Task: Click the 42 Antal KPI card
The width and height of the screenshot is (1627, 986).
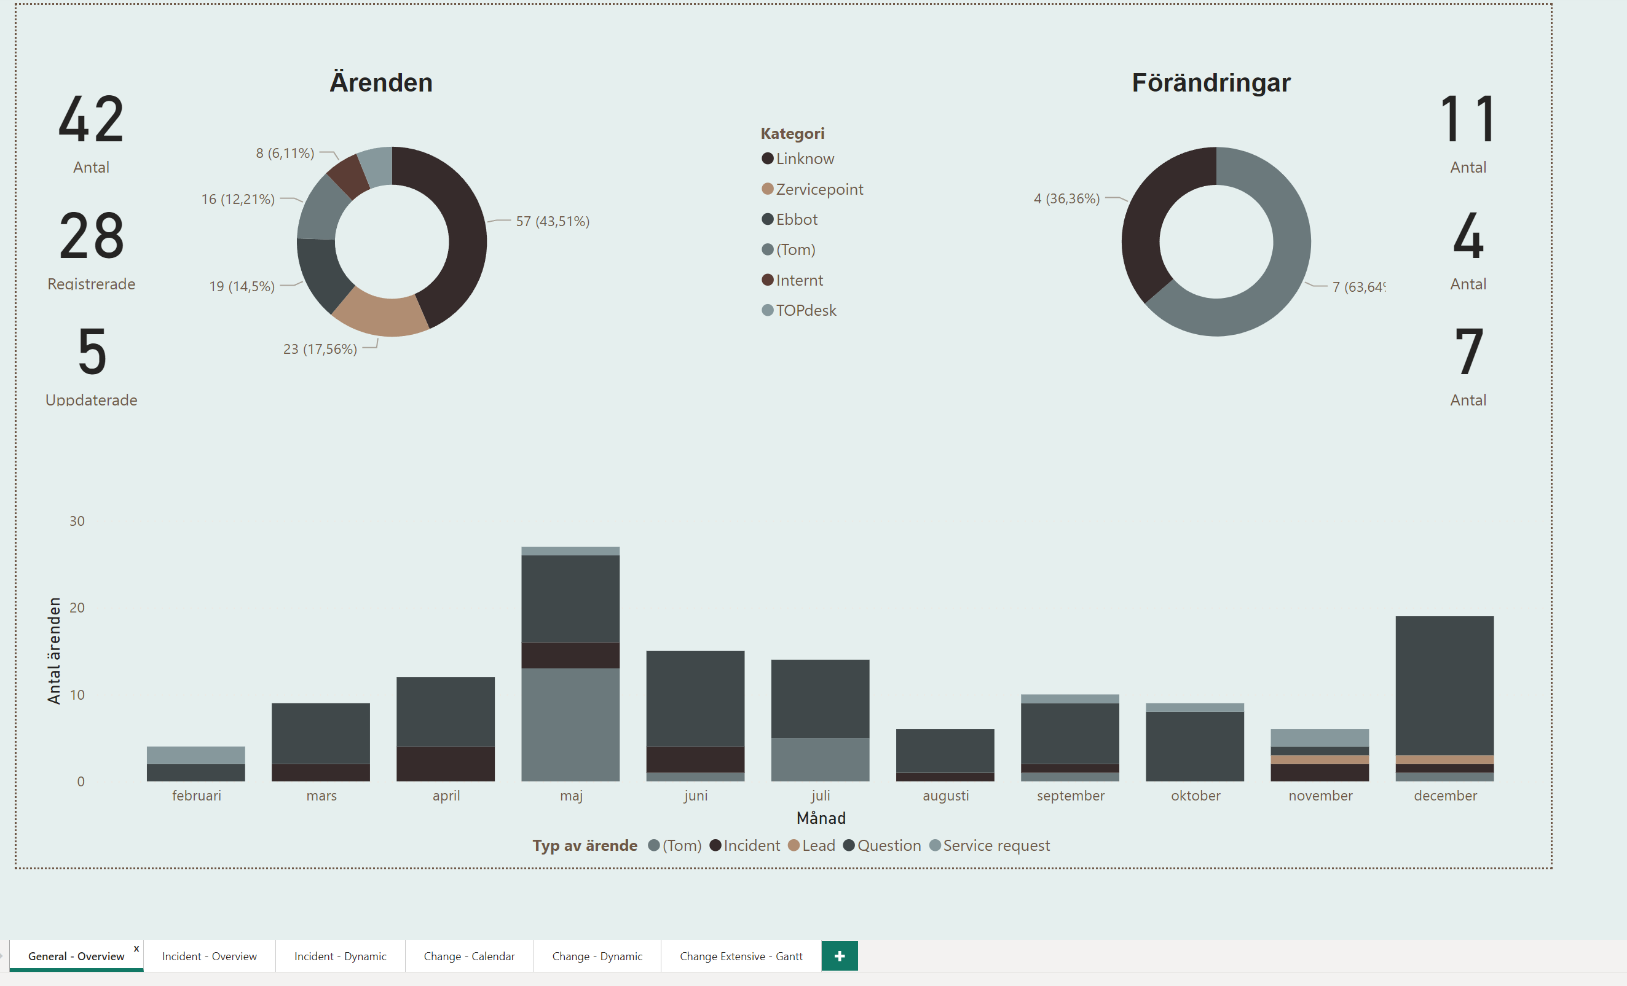Action: coord(90,132)
